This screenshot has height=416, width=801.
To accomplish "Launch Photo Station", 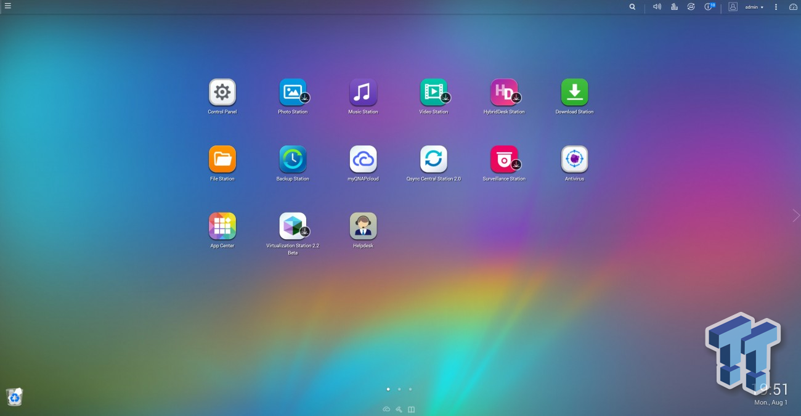I will [x=293, y=92].
